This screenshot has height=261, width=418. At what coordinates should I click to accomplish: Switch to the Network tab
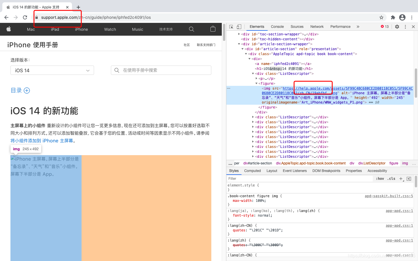317,27
